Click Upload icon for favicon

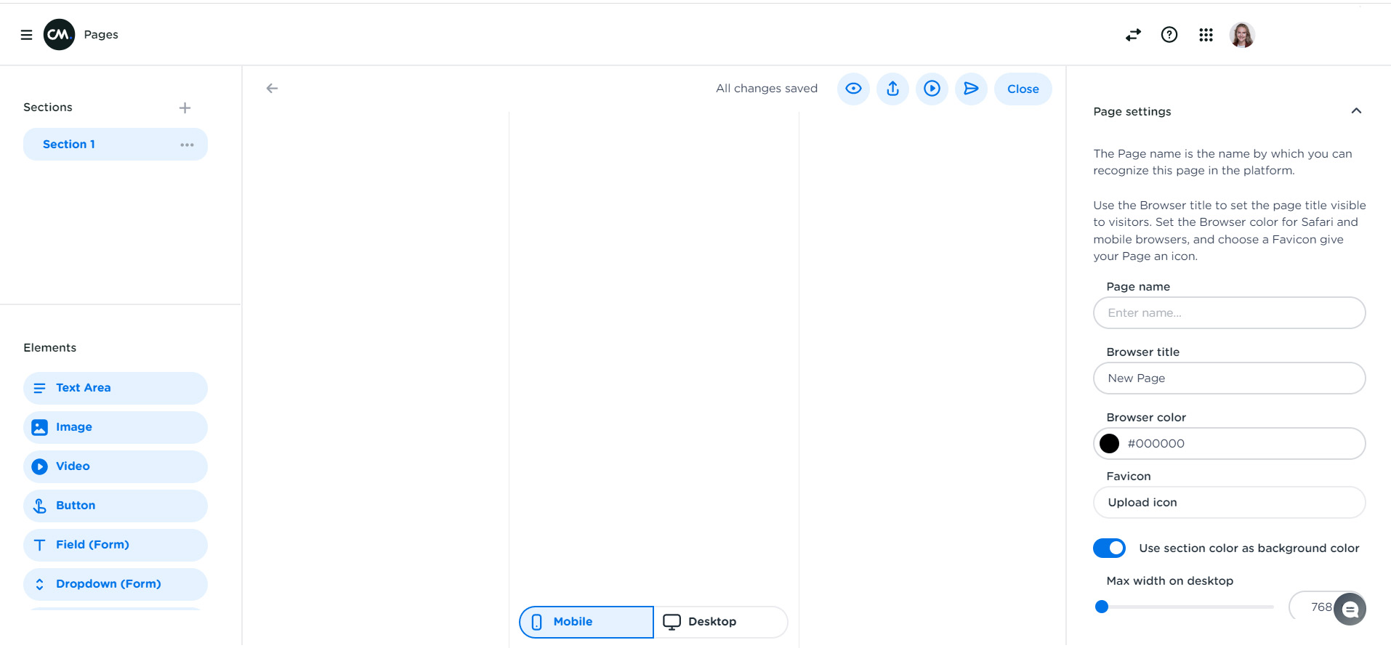tap(1228, 503)
